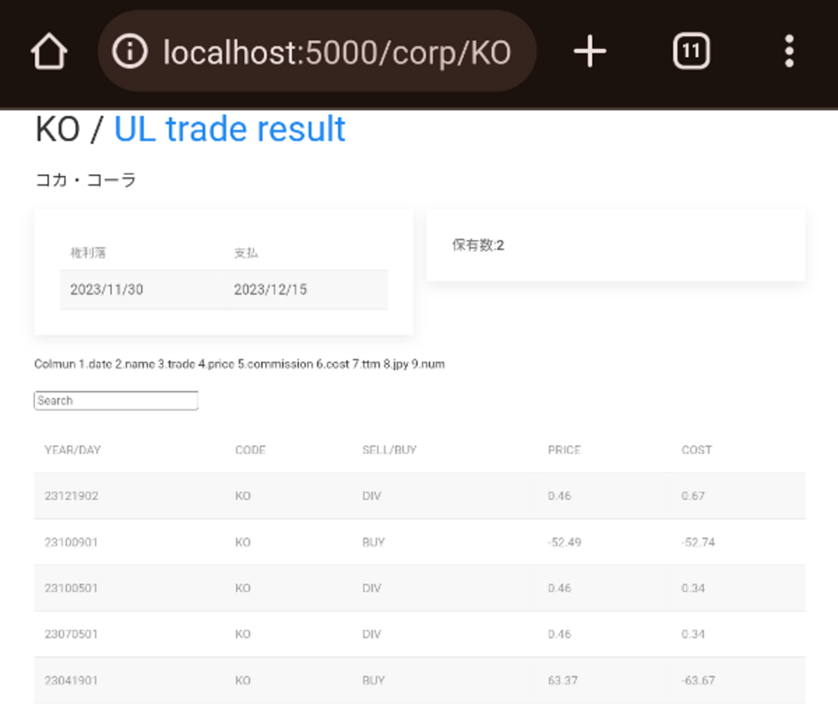This screenshot has width=838, height=722.
Task: Focus the Search input field
Action: pyautogui.click(x=116, y=401)
